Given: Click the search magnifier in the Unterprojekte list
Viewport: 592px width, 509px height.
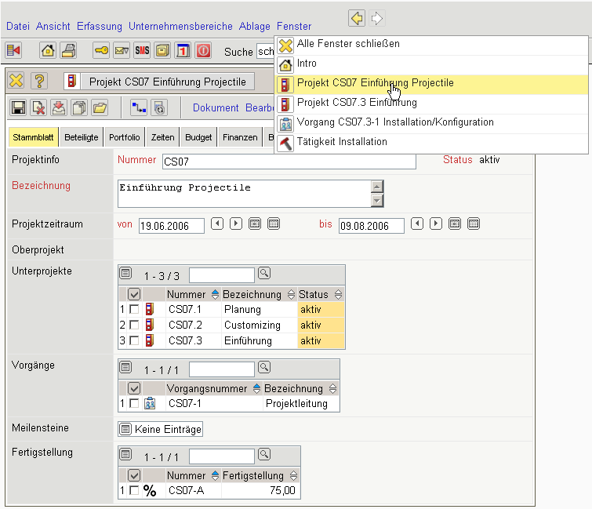Looking at the screenshot, I should [x=264, y=274].
